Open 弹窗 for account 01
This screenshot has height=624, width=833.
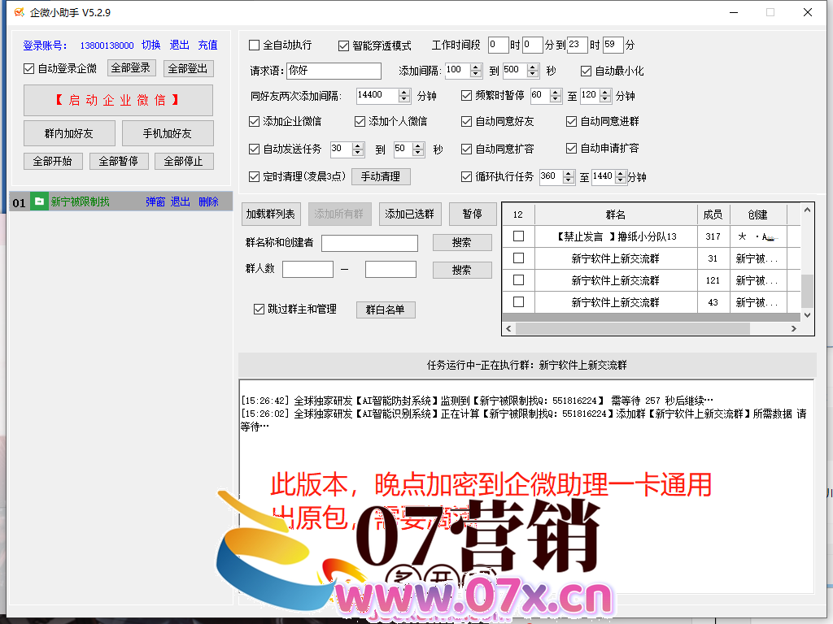(155, 201)
